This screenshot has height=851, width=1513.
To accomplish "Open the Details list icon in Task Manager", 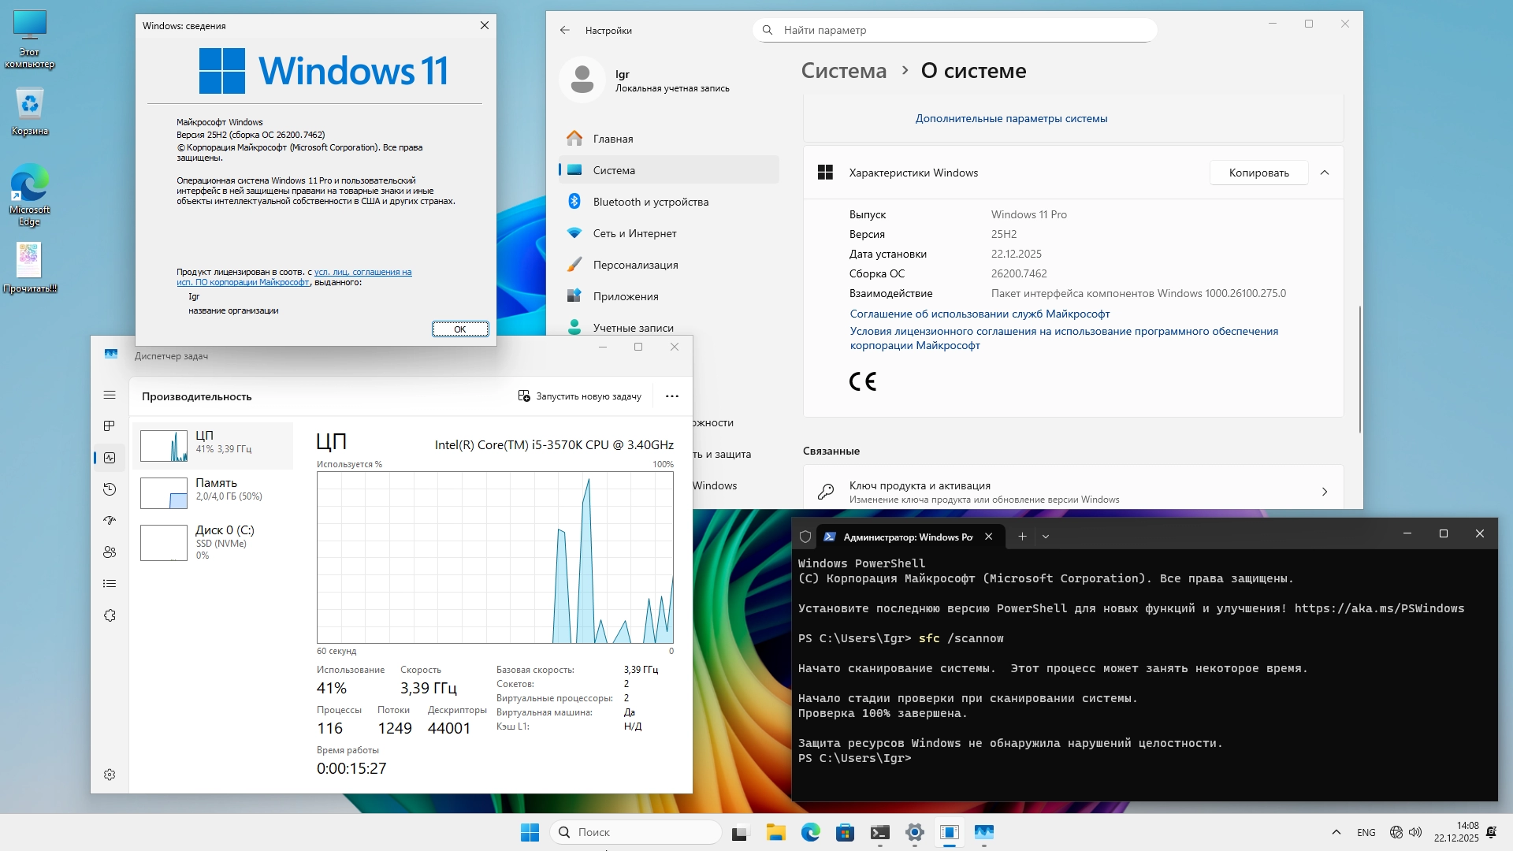I will [x=110, y=584].
